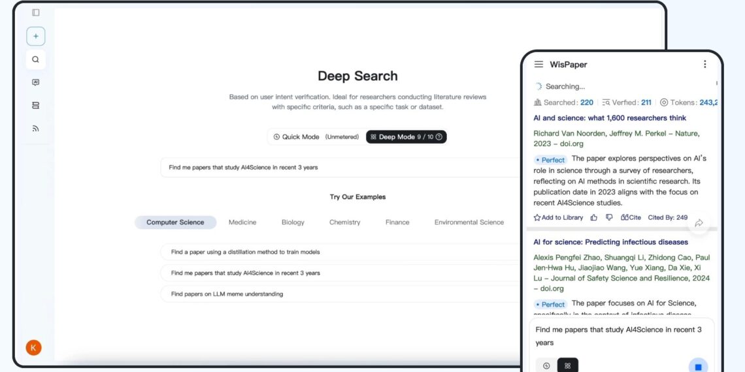Dislike the Nature paper with thumbs down

pyautogui.click(x=609, y=217)
